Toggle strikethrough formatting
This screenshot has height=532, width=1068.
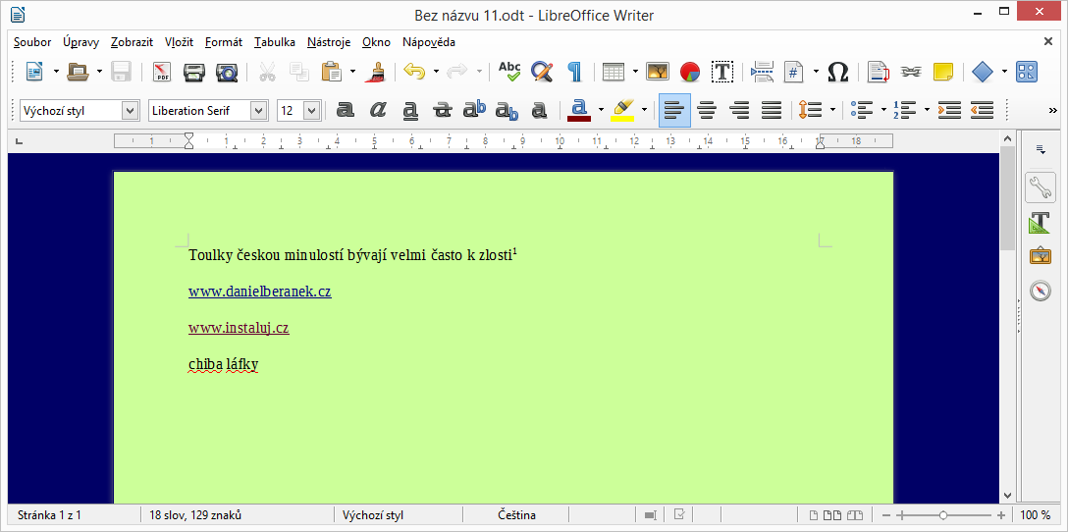(443, 110)
